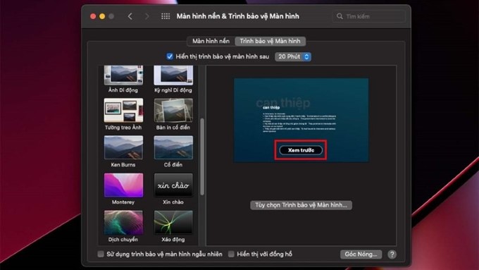This screenshot has height=270, width=479.
Task: Click the Tìm kiếm search field
Action: point(368,16)
